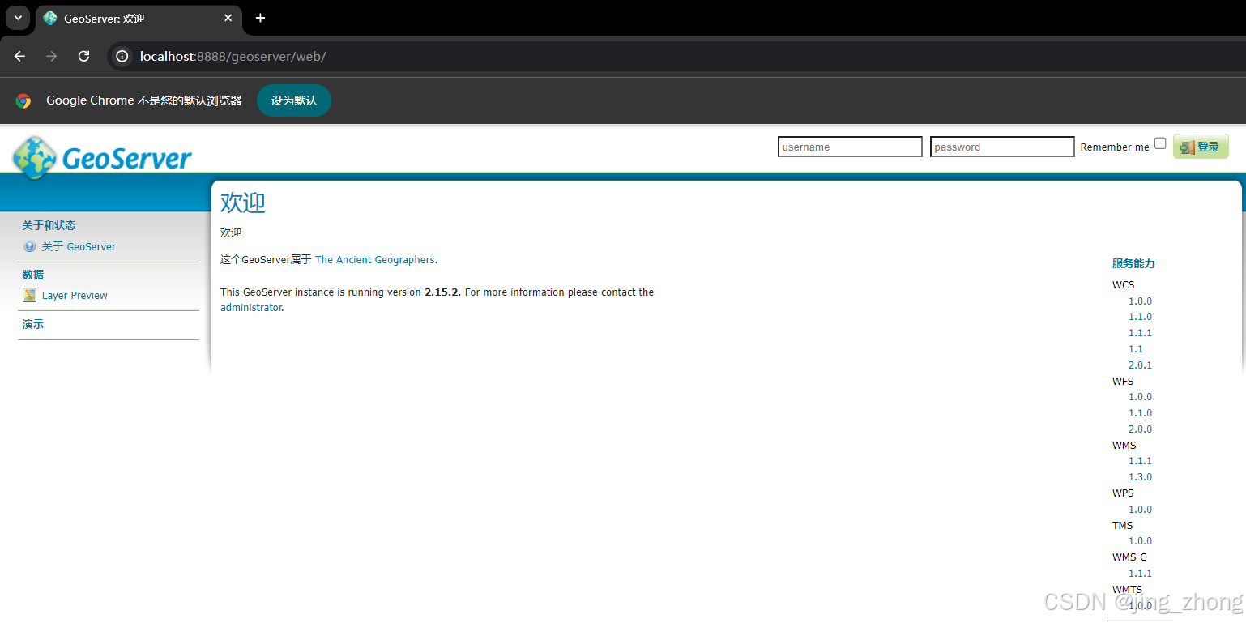Click the WCS service label
1246x623 pixels.
pos(1123,285)
